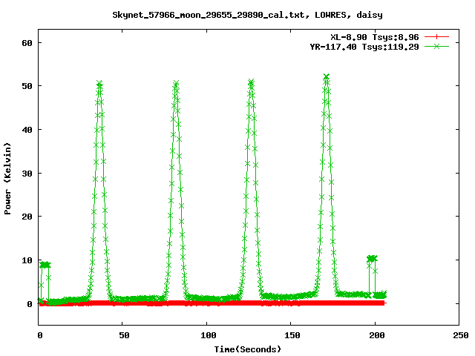Click the green calibration pulse near 198 seconds
The height and width of the screenshot is (356, 475).
(x=372, y=258)
